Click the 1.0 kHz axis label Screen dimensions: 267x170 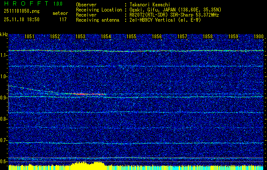pos(4,76)
